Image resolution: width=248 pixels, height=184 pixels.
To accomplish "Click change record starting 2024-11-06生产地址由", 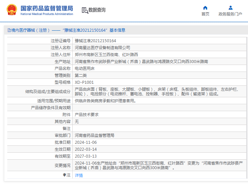I will pyautogui.click(x=159, y=165).
